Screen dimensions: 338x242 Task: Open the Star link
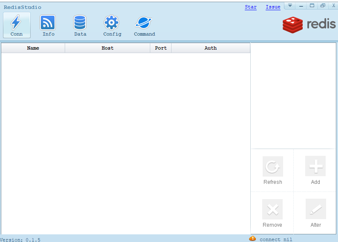(250, 7)
